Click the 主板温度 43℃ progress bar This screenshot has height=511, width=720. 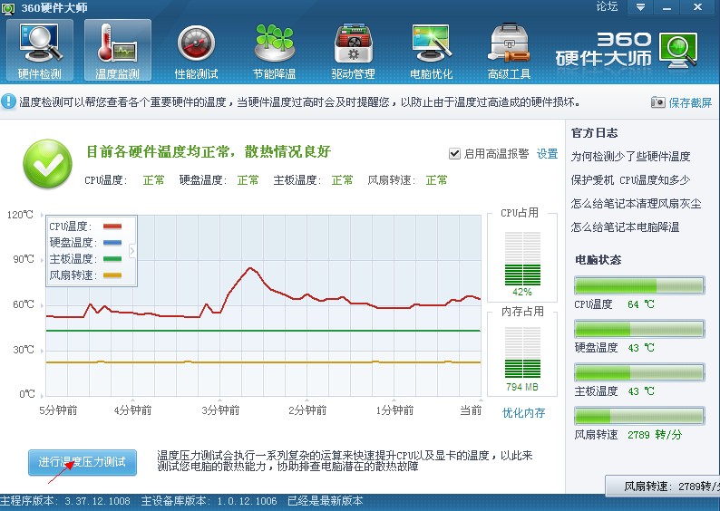pyautogui.click(x=639, y=372)
